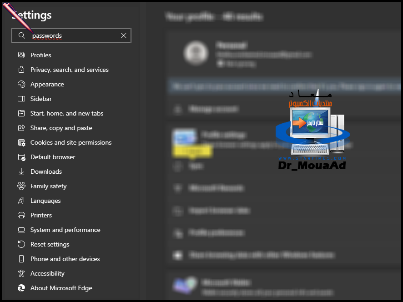
Task: Click the Appearance palette icon
Action: click(21, 84)
